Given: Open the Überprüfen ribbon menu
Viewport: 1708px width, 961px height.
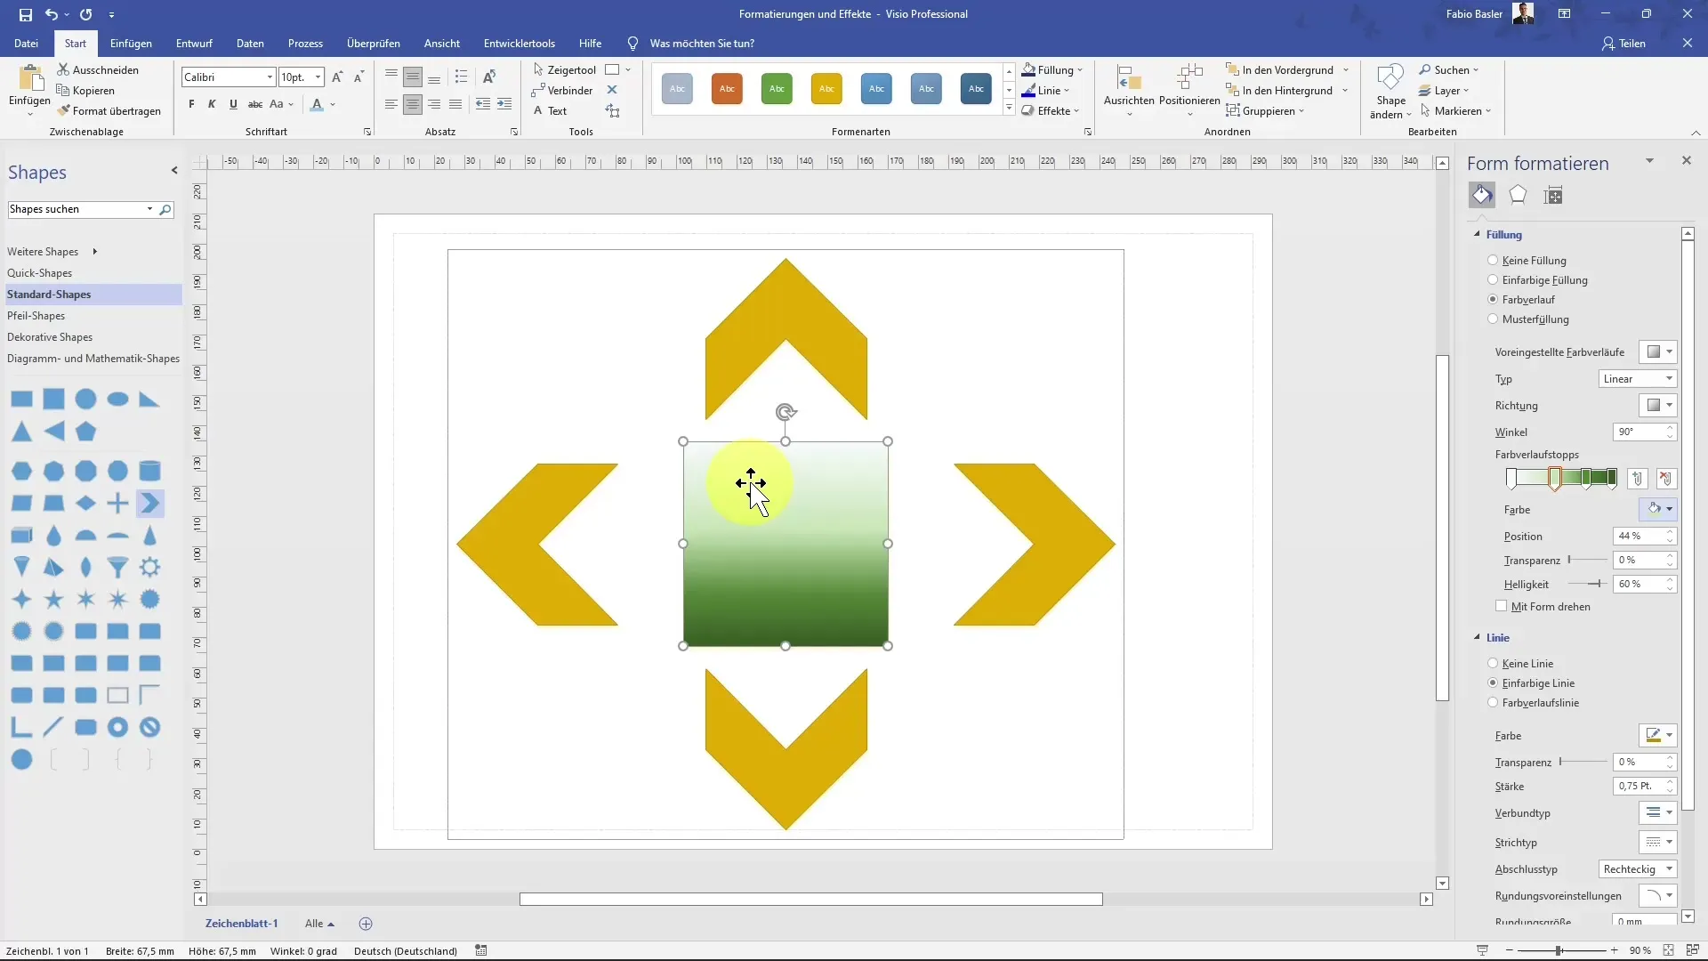Looking at the screenshot, I should pos(373,44).
